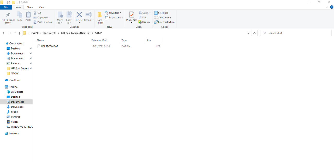Click Paste shortcut button
This screenshot has height=162, width=334.
tap(43, 22)
